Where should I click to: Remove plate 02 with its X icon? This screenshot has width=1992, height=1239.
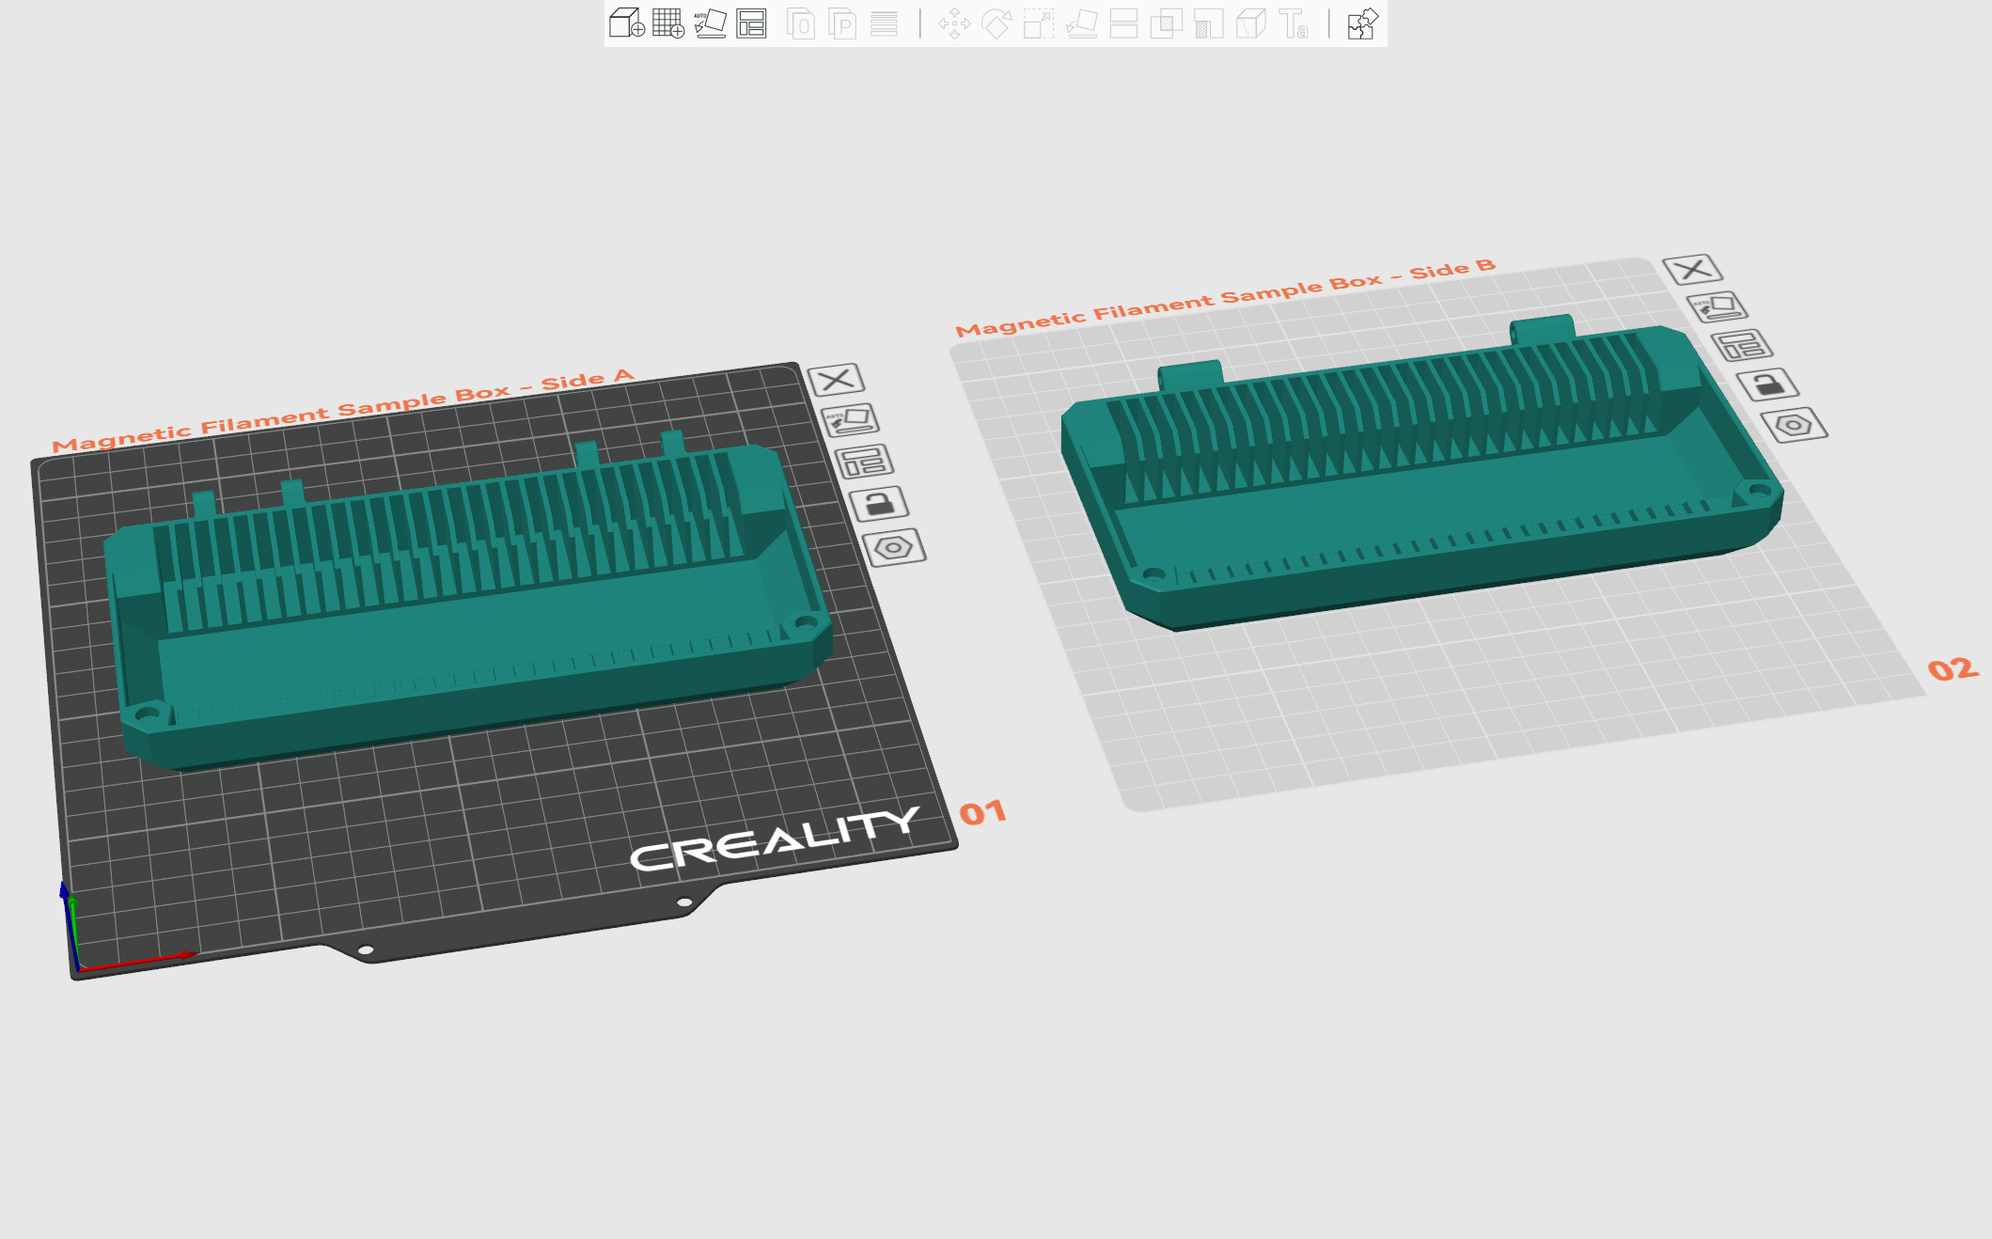tap(1692, 270)
